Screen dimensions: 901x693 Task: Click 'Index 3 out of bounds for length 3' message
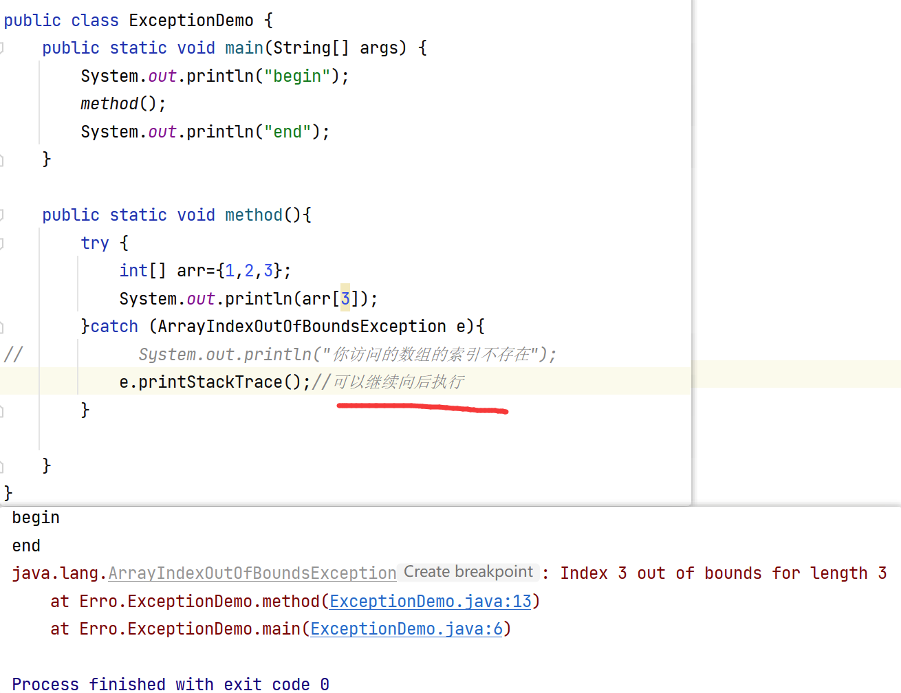coord(724,573)
